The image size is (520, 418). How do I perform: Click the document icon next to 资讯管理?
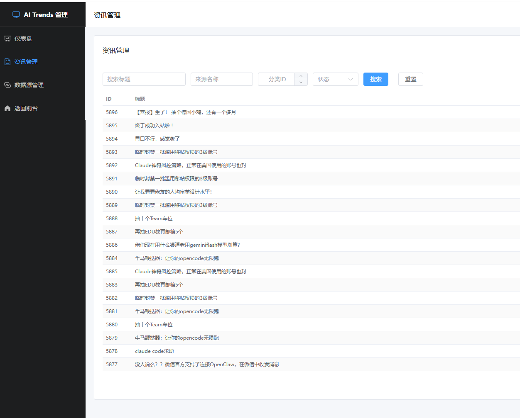[x=7, y=62]
